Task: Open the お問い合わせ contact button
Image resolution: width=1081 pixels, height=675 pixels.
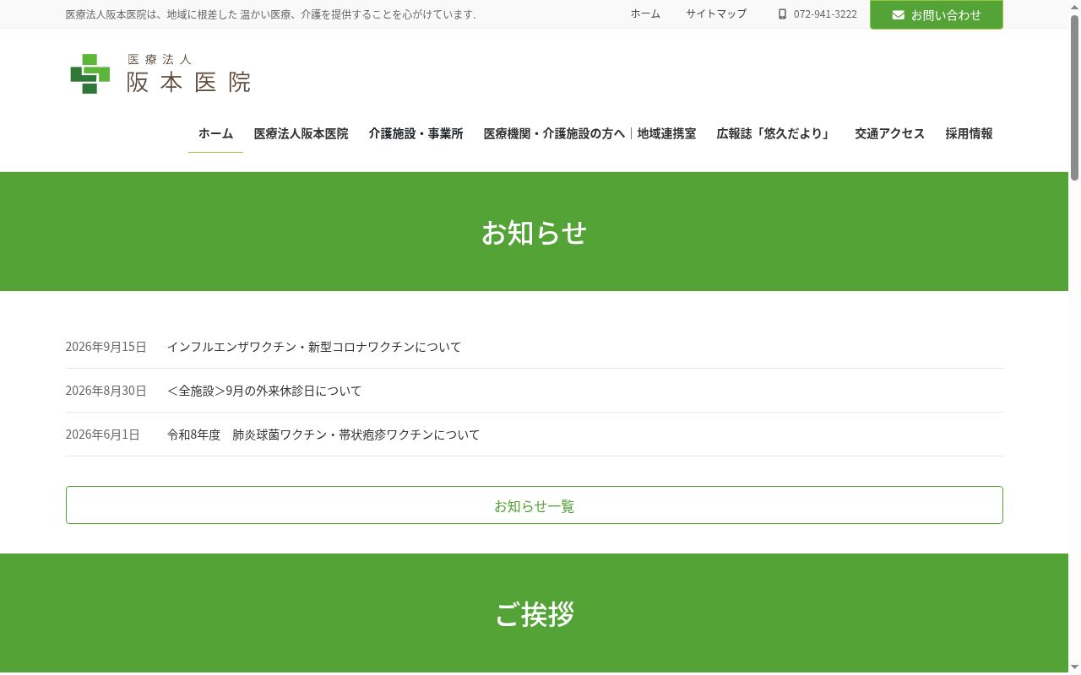Action: [936, 14]
